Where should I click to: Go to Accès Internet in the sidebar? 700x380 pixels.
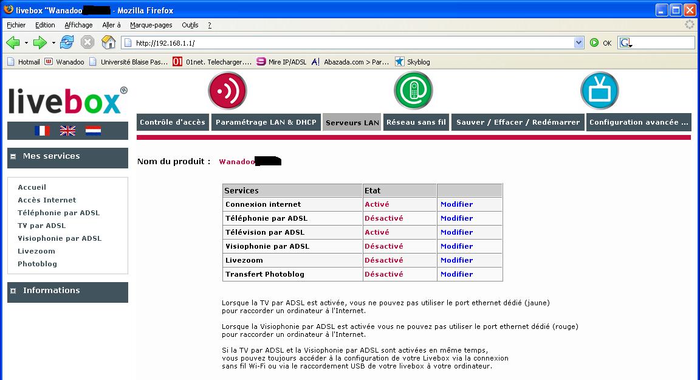pos(47,200)
